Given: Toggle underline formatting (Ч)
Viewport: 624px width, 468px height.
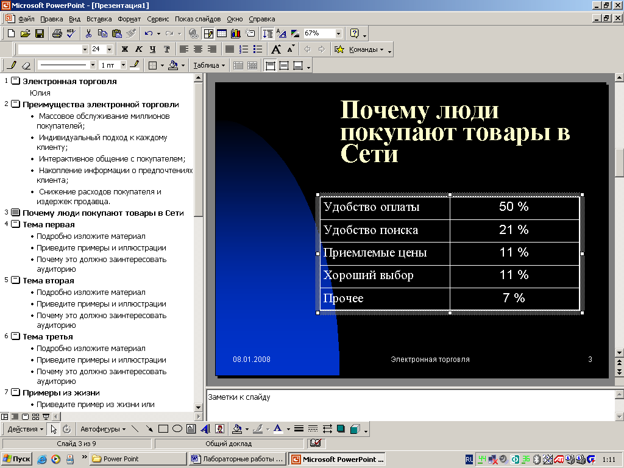Looking at the screenshot, I should [152, 49].
